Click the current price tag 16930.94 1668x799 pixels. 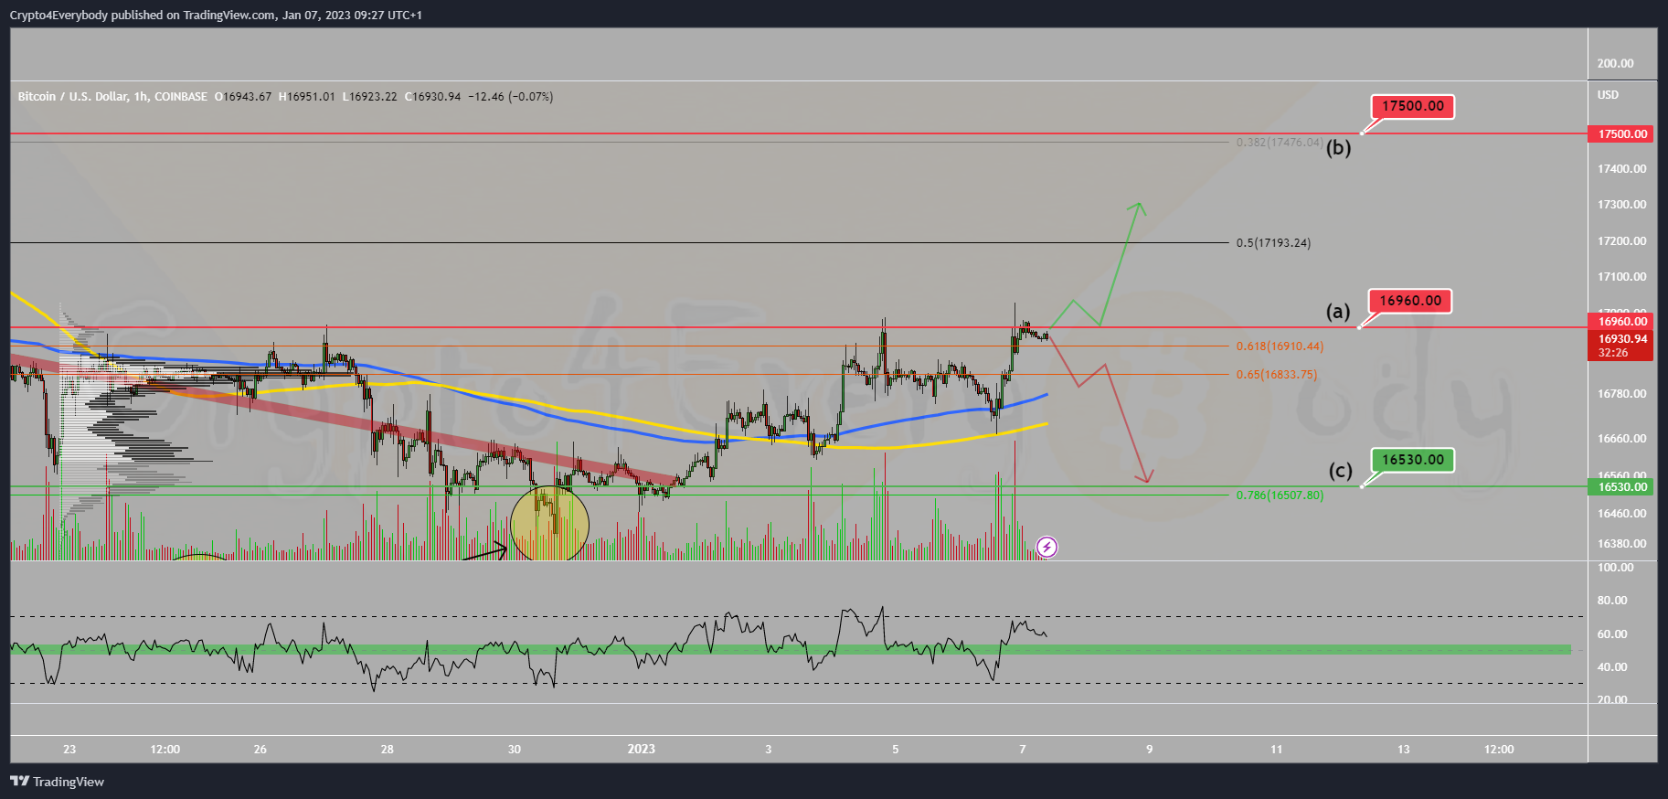[x=1621, y=339]
